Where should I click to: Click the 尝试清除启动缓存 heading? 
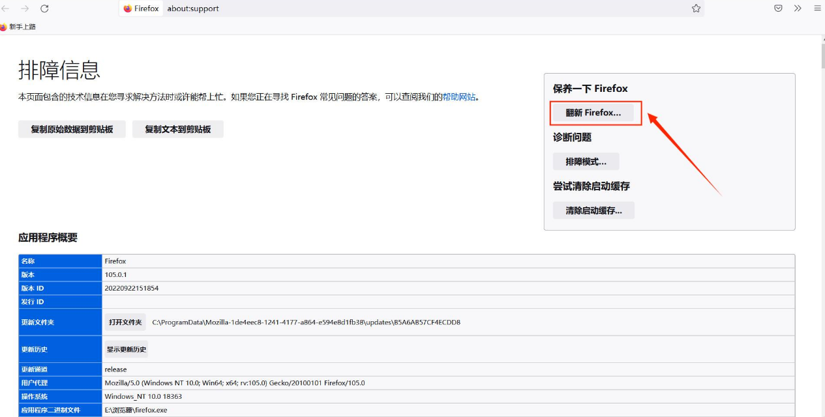[592, 186]
